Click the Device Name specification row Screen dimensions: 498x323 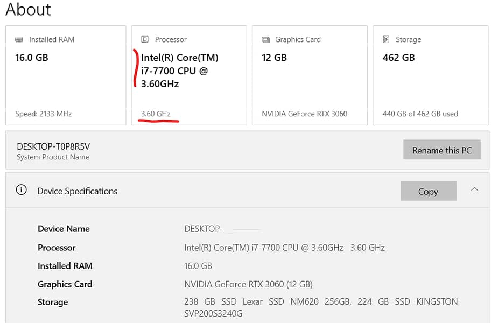point(64,229)
